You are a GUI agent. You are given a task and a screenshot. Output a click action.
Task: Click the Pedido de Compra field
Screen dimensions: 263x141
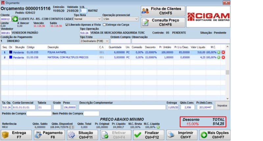point(39,113)
